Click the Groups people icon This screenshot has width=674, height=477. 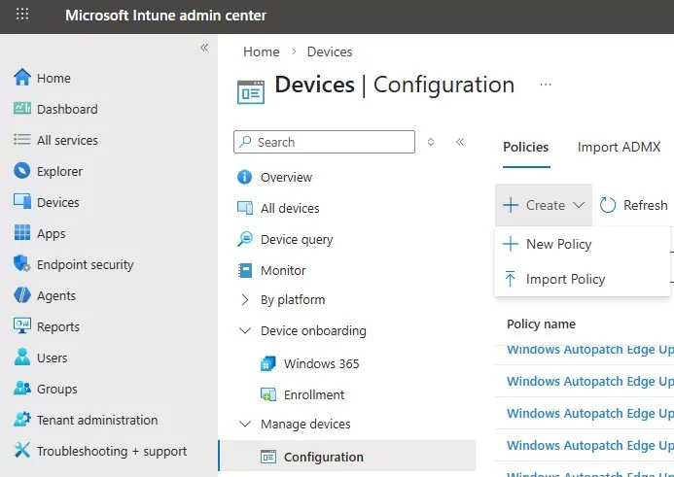tap(22, 389)
